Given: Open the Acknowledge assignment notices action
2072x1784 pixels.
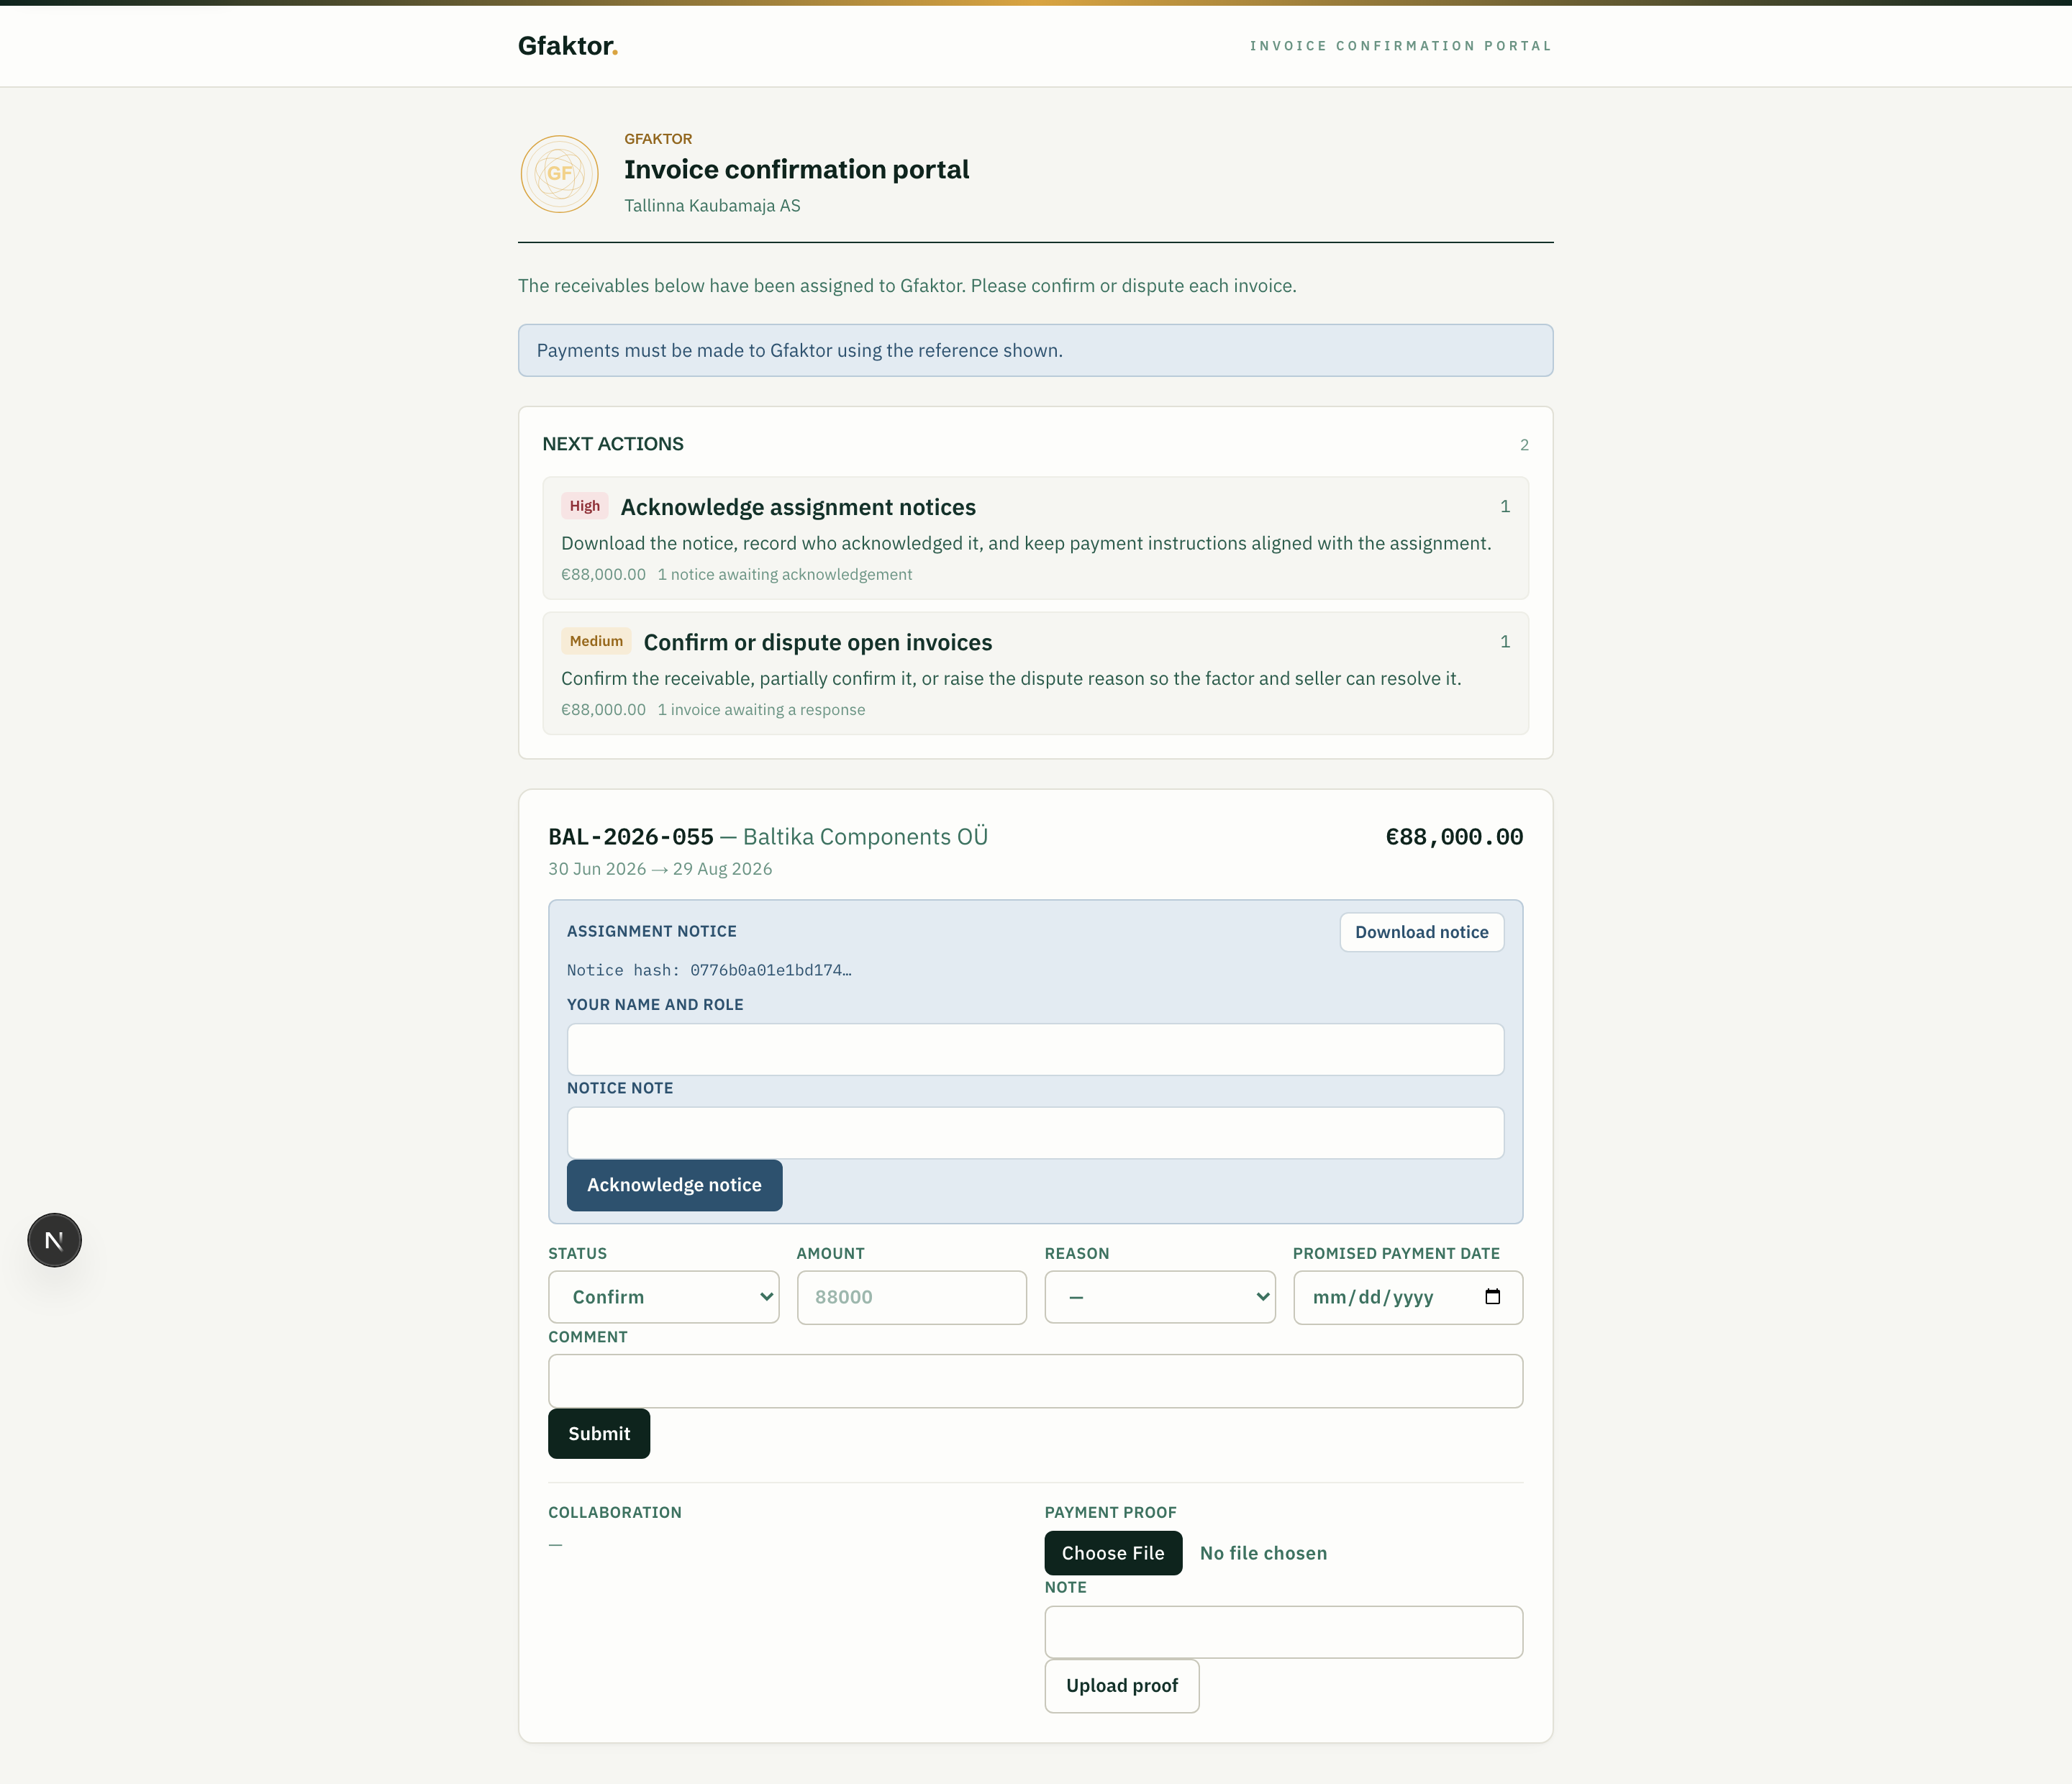Looking at the screenshot, I should (1035, 538).
